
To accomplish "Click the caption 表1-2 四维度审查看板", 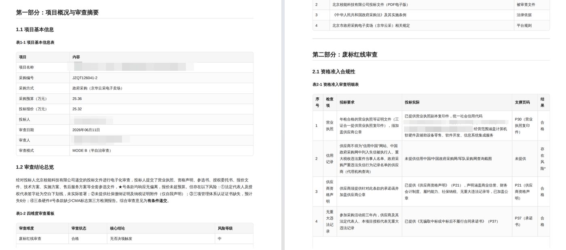I will coord(35,213).
